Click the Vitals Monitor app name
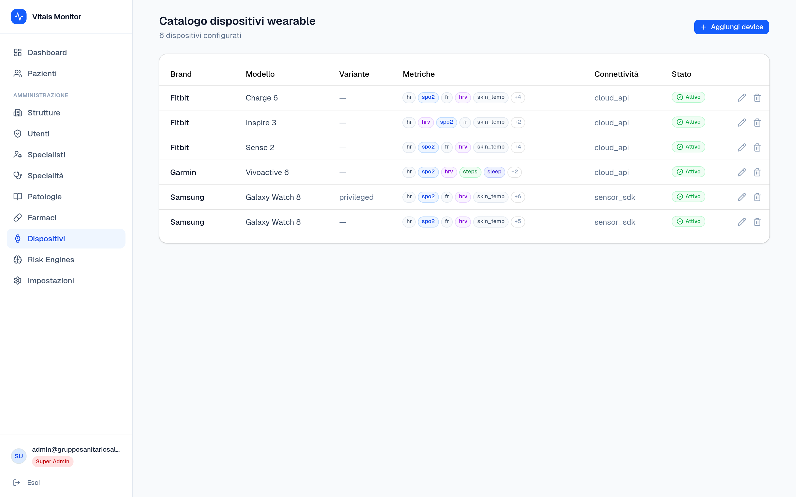796x497 pixels. [x=57, y=17]
